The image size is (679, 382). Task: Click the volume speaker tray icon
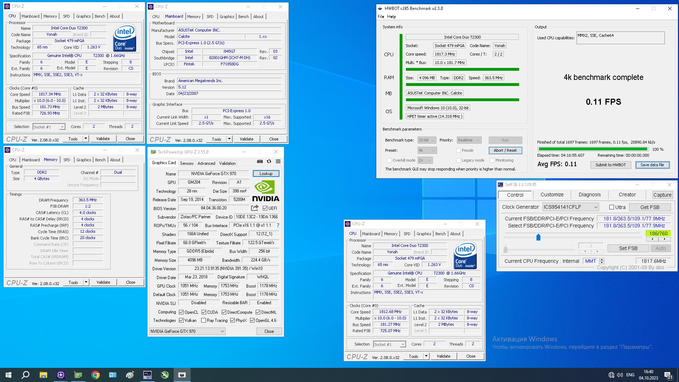[x=620, y=375]
